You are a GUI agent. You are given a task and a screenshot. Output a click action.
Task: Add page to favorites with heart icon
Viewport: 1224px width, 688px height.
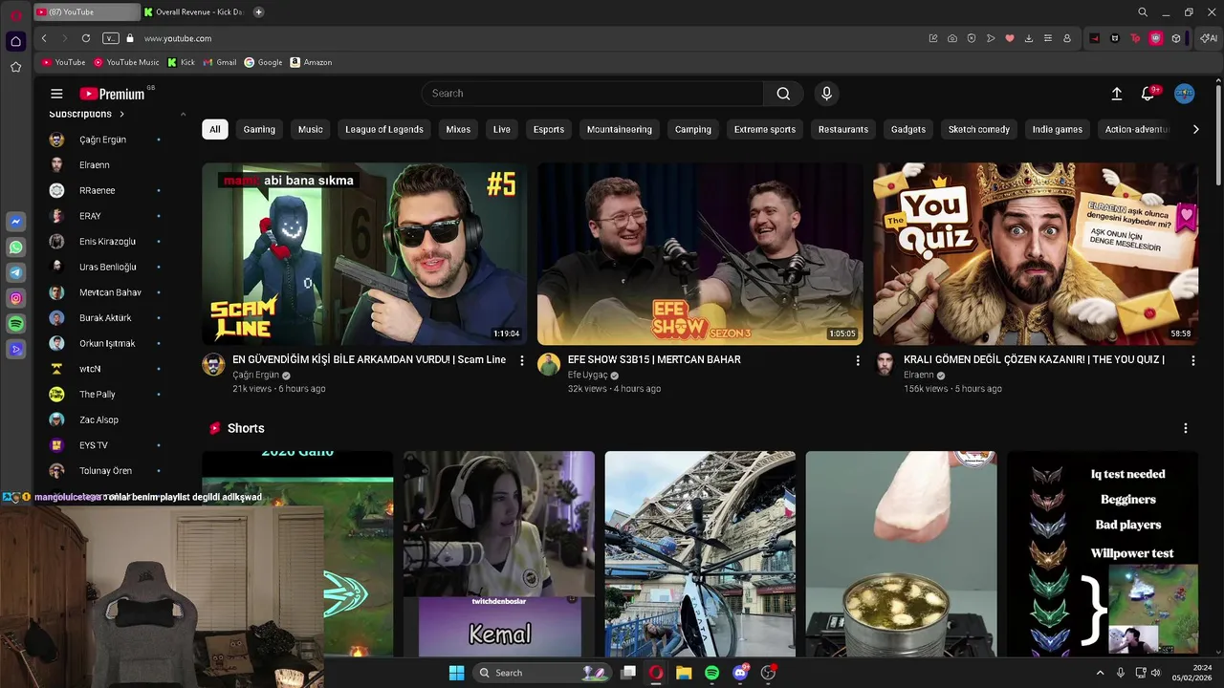[x=1010, y=38]
